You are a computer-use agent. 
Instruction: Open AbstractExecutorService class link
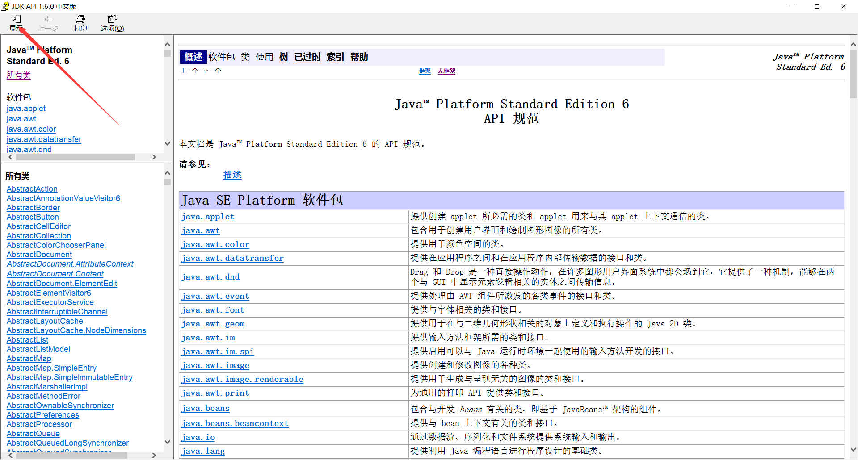click(x=50, y=302)
